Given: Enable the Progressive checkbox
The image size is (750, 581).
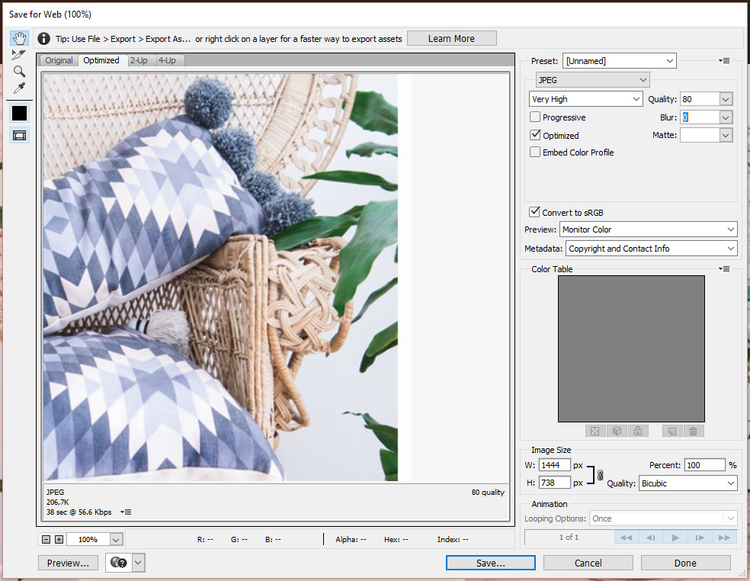Looking at the screenshot, I should tap(535, 117).
